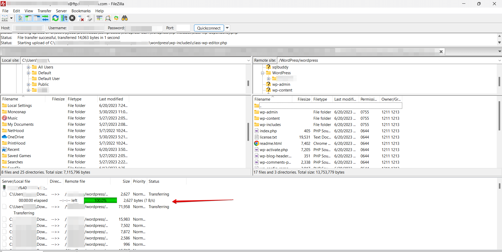502x252 pixels.
Task: Open the Site Manager
Action: (5, 18)
